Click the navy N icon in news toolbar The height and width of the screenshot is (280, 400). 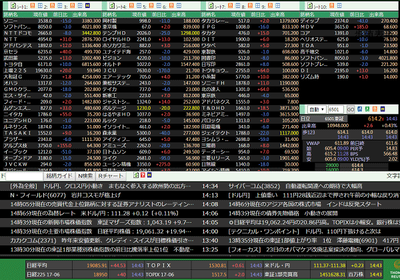pos(149,175)
